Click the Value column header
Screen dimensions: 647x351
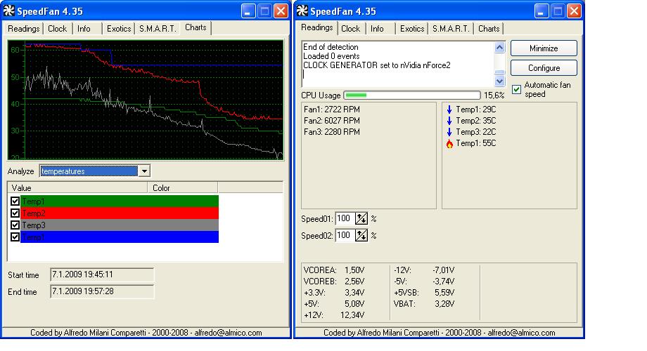pos(77,188)
